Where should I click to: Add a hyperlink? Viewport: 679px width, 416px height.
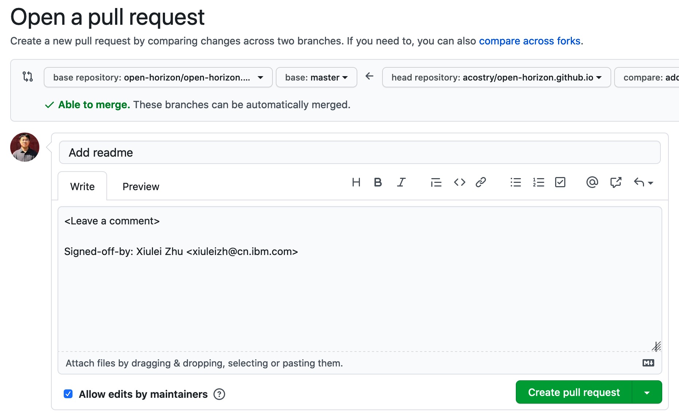481,182
